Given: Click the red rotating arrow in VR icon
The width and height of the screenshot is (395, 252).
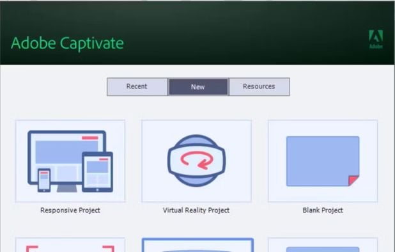Looking at the screenshot, I should (x=197, y=161).
